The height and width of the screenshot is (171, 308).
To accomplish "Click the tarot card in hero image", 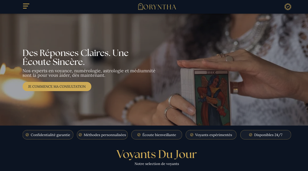I will [x=212, y=97].
